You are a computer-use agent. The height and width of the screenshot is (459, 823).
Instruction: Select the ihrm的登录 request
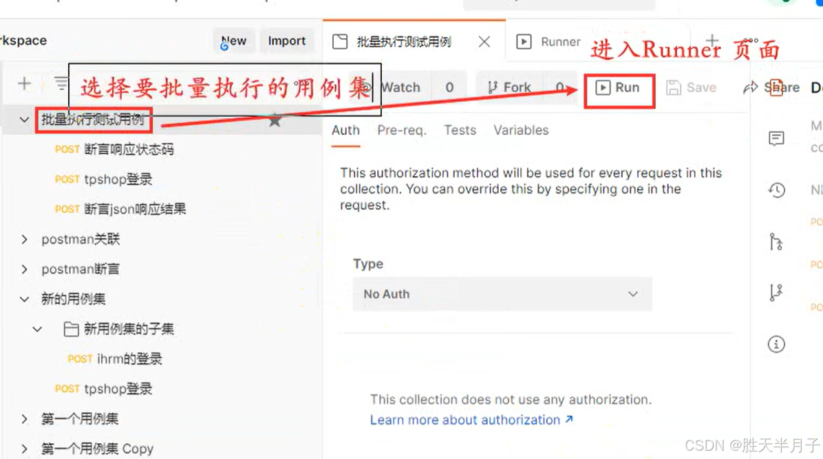[x=115, y=359]
